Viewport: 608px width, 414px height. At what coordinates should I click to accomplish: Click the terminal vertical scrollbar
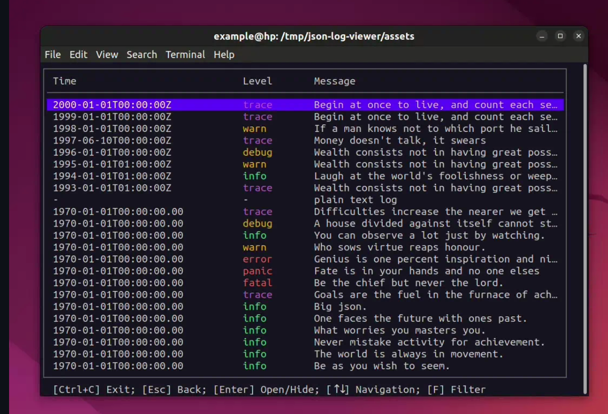point(584,227)
